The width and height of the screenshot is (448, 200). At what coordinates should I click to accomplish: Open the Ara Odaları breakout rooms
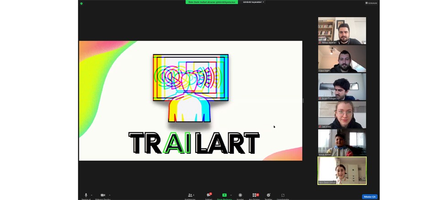click(255, 195)
